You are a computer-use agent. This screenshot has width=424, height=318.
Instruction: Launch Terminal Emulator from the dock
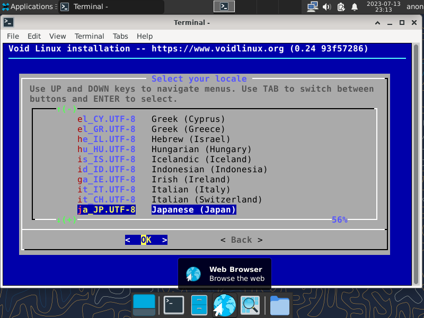pyautogui.click(x=174, y=305)
